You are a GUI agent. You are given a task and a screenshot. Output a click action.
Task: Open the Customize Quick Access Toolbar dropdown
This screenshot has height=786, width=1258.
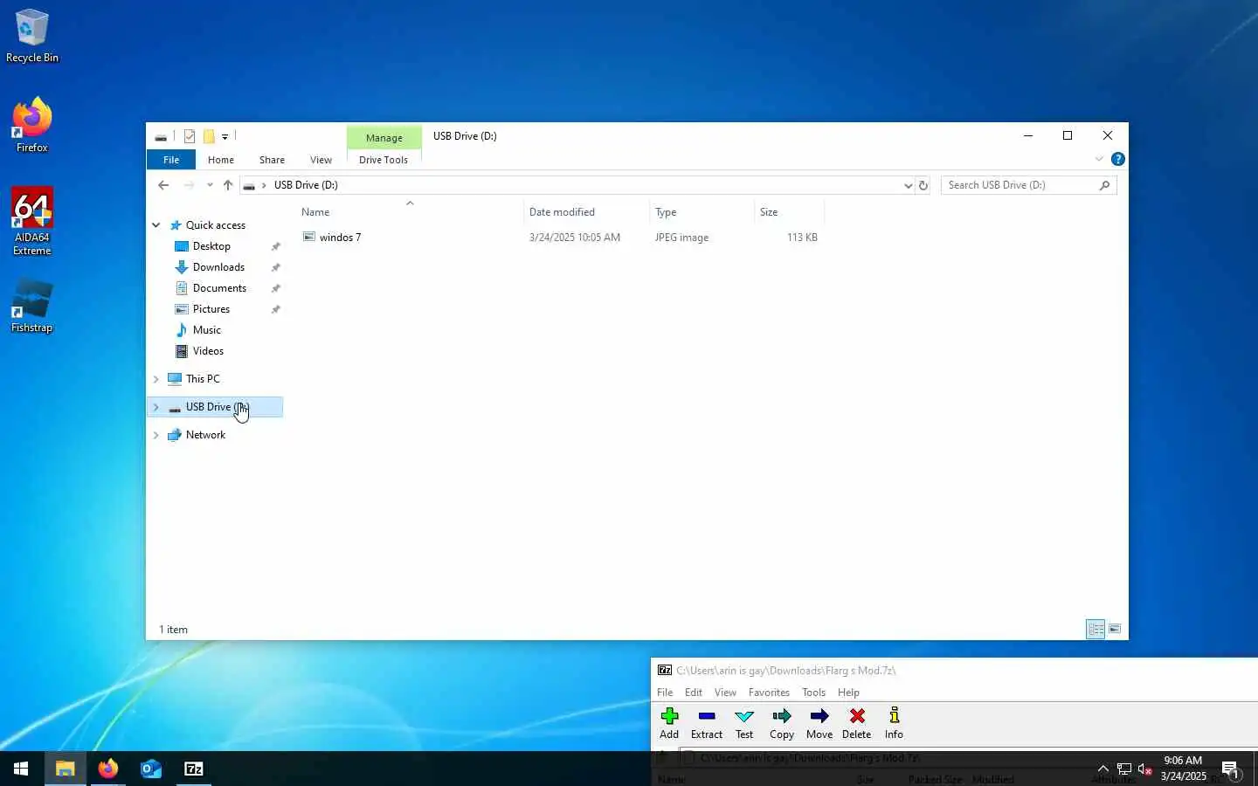(225, 136)
